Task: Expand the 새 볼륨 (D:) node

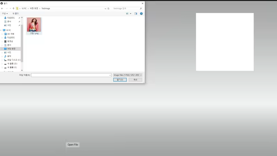Action: click(2, 64)
